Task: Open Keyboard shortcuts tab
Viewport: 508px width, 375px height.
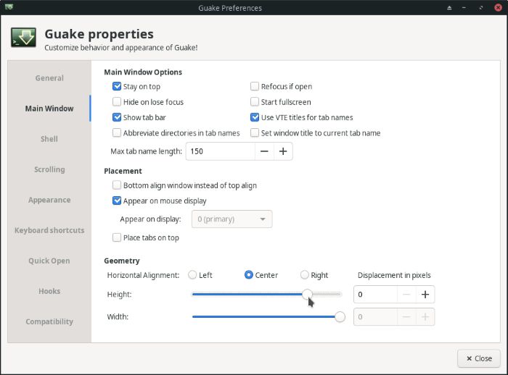Action: pyautogui.click(x=49, y=230)
